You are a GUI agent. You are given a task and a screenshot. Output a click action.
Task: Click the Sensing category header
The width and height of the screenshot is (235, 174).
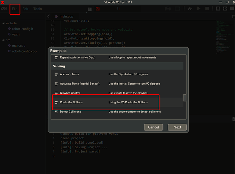click(117, 66)
